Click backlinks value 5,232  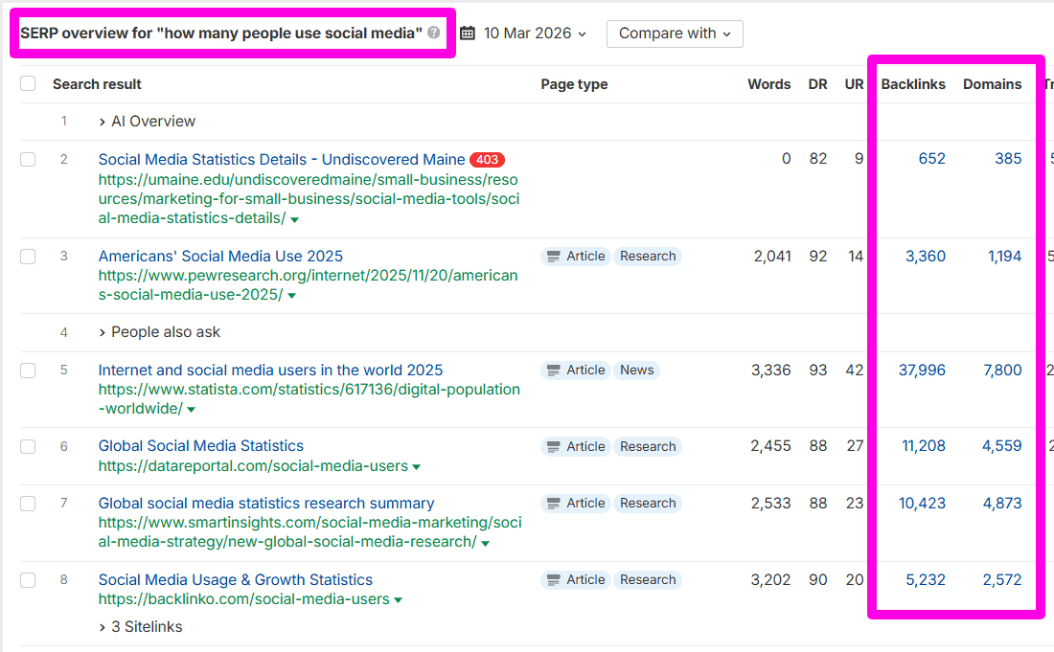925,580
